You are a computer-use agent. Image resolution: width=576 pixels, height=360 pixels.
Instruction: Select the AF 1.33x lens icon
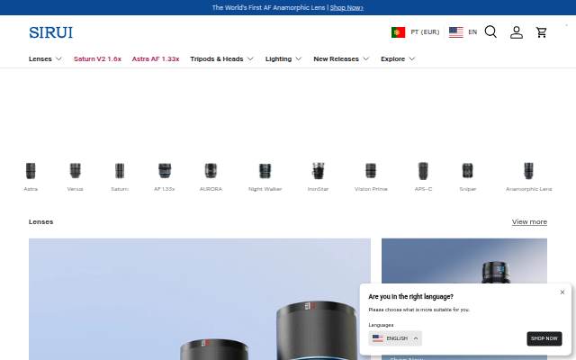pos(165,171)
